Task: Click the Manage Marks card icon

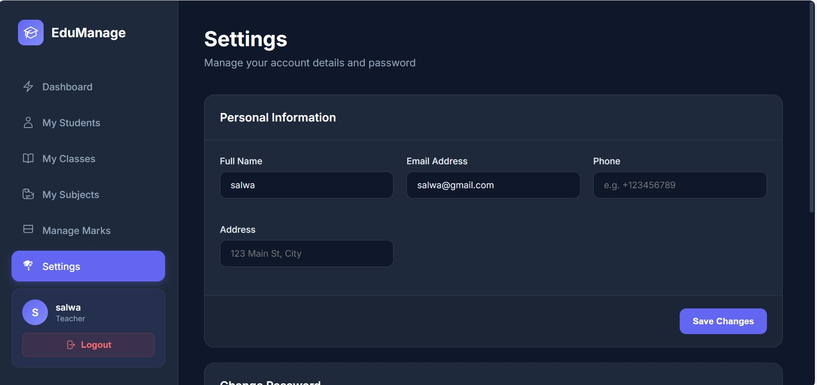Action: (x=28, y=230)
